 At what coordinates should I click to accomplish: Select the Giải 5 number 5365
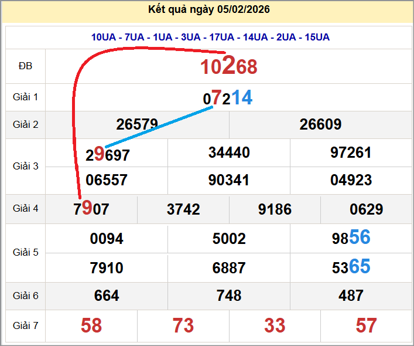(x=351, y=267)
